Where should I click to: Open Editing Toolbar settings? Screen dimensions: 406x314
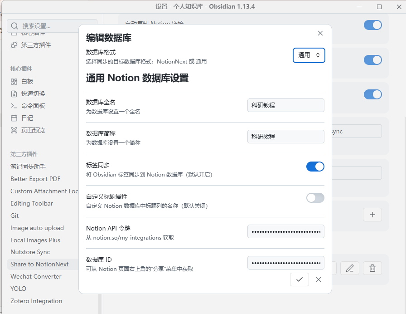[32, 203]
